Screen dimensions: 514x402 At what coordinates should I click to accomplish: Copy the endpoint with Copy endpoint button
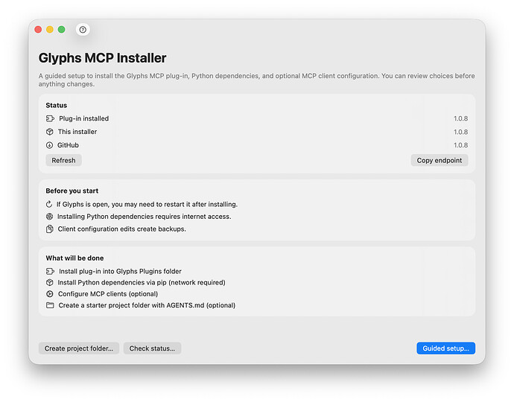pos(440,160)
